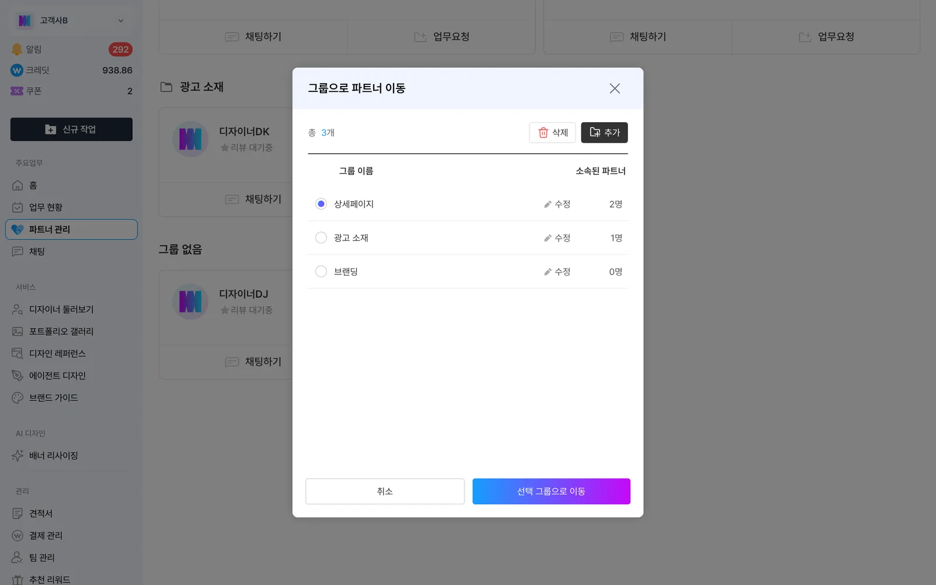Screen dimensions: 936x585
Task: Open 팀 관리 in sidebar
Action: (x=71, y=558)
